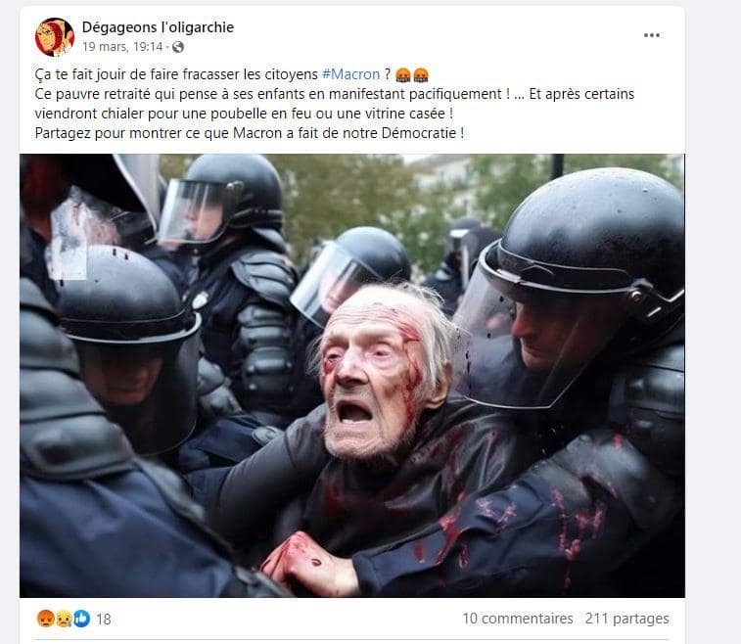The image size is (741, 644).
Task: Open the three-dot post options menu
Action: point(651,35)
